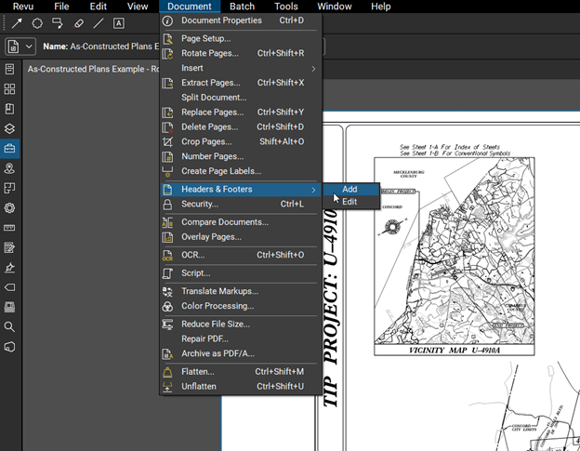Open the Spaces panel icon

click(9, 188)
